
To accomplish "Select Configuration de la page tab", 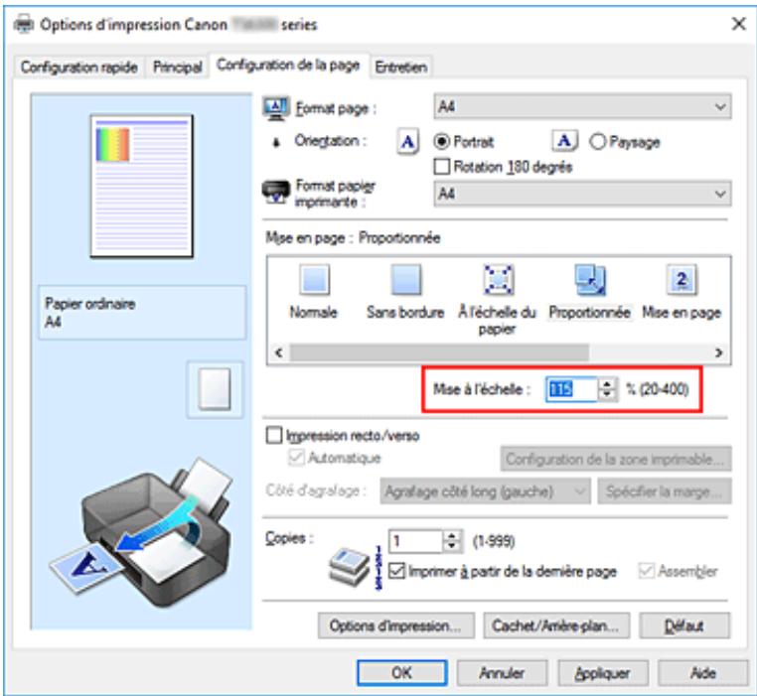I will click(x=288, y=65).
